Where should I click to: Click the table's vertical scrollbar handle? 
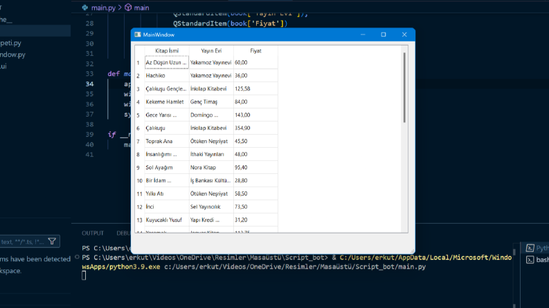(404, 87)
